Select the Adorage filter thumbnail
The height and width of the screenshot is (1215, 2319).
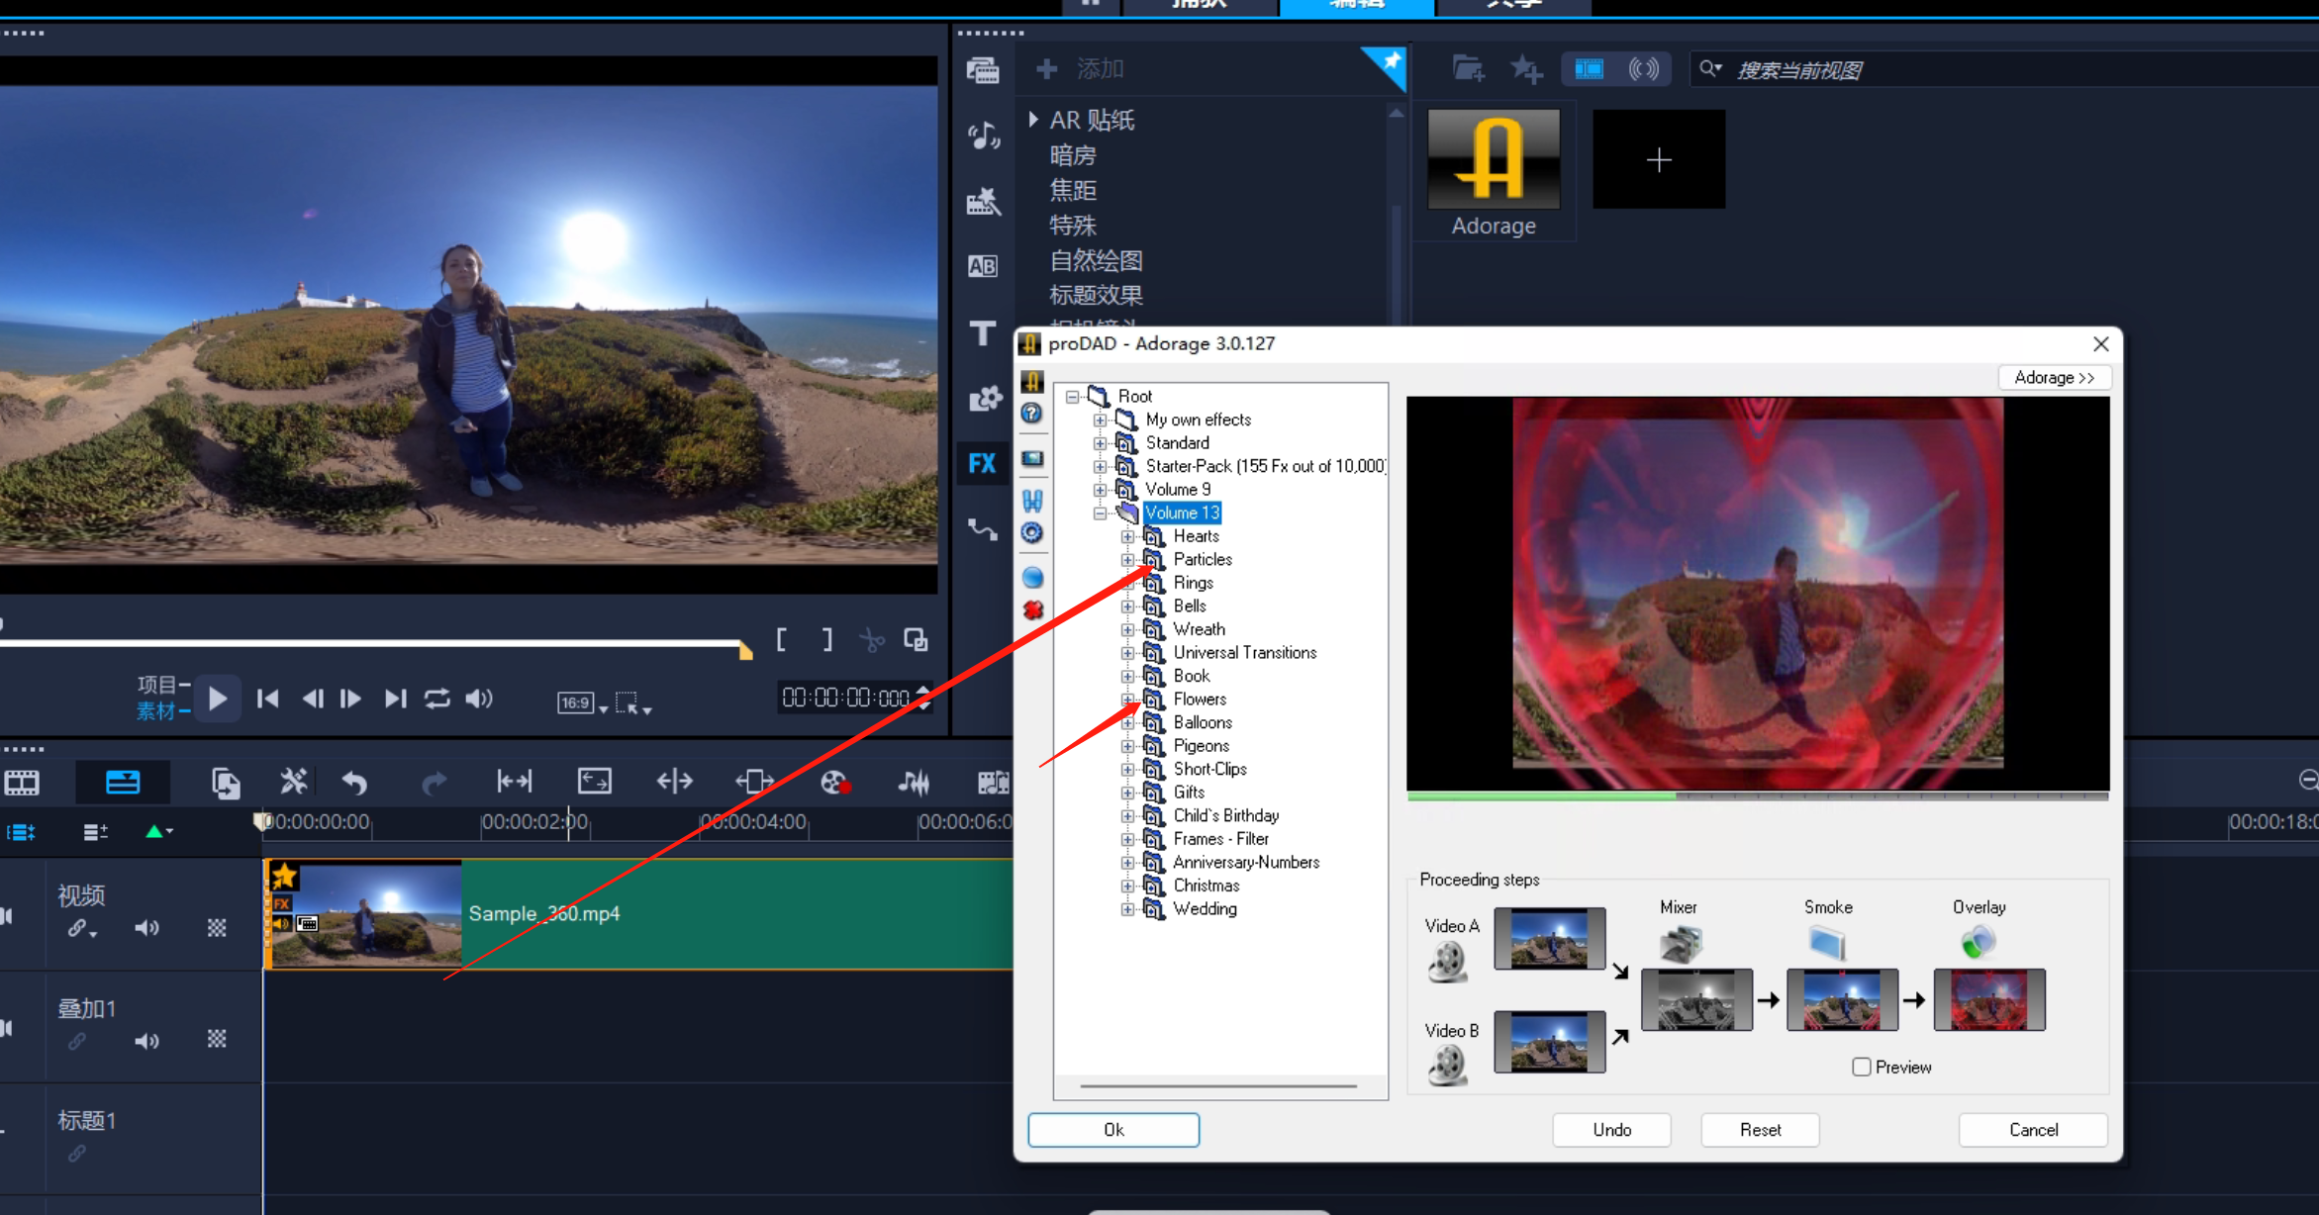1493,160
